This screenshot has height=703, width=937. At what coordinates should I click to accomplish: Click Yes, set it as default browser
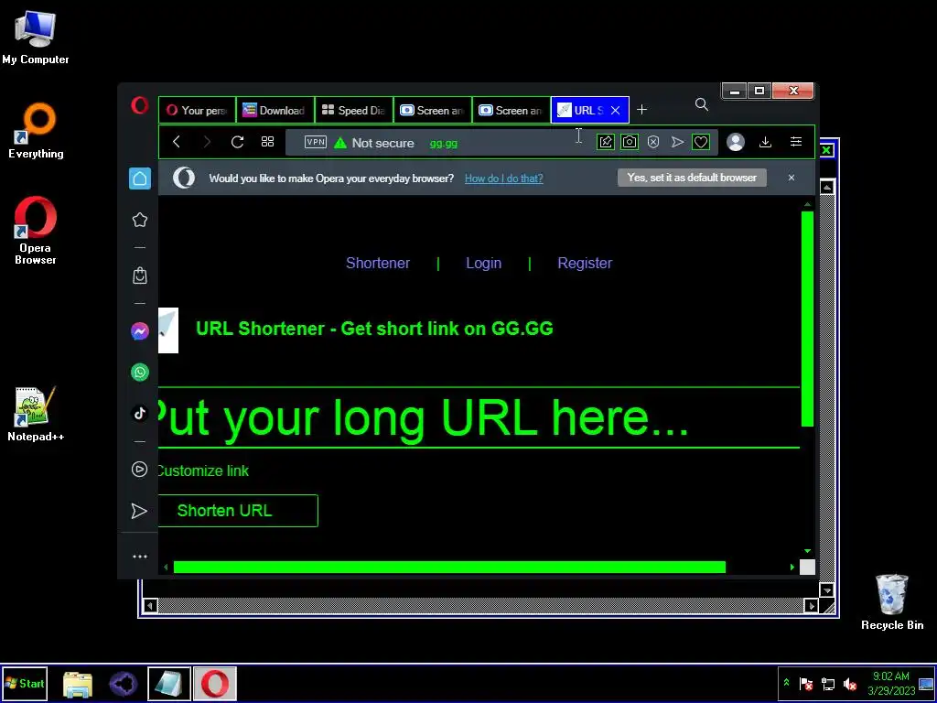pyautogui.click(x=692, y=178)
